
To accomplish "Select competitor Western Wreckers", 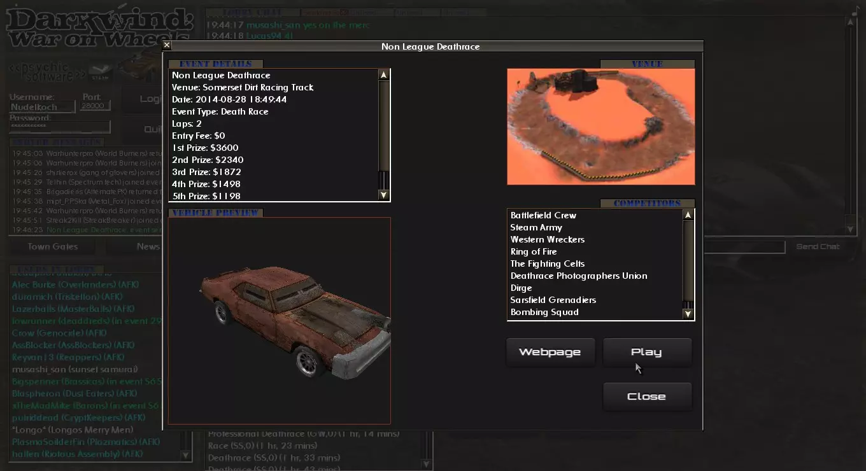I will coord(547,239).
